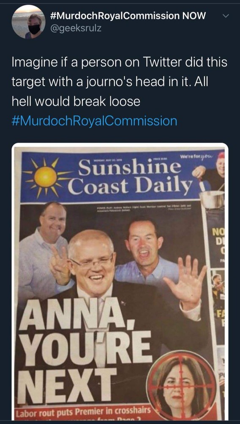Open the @geeksrulz handle
The height and width of the screenshot is (424, 240).
tap(76, 28)
